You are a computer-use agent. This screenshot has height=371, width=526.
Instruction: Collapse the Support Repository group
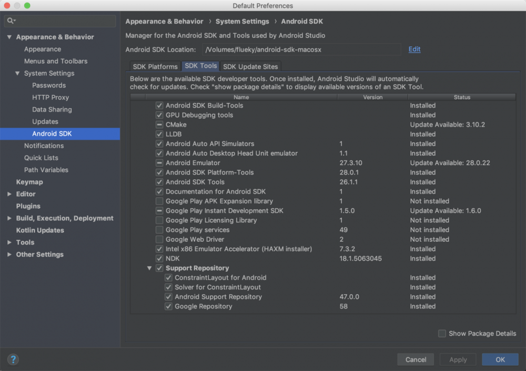pos(150,268)
